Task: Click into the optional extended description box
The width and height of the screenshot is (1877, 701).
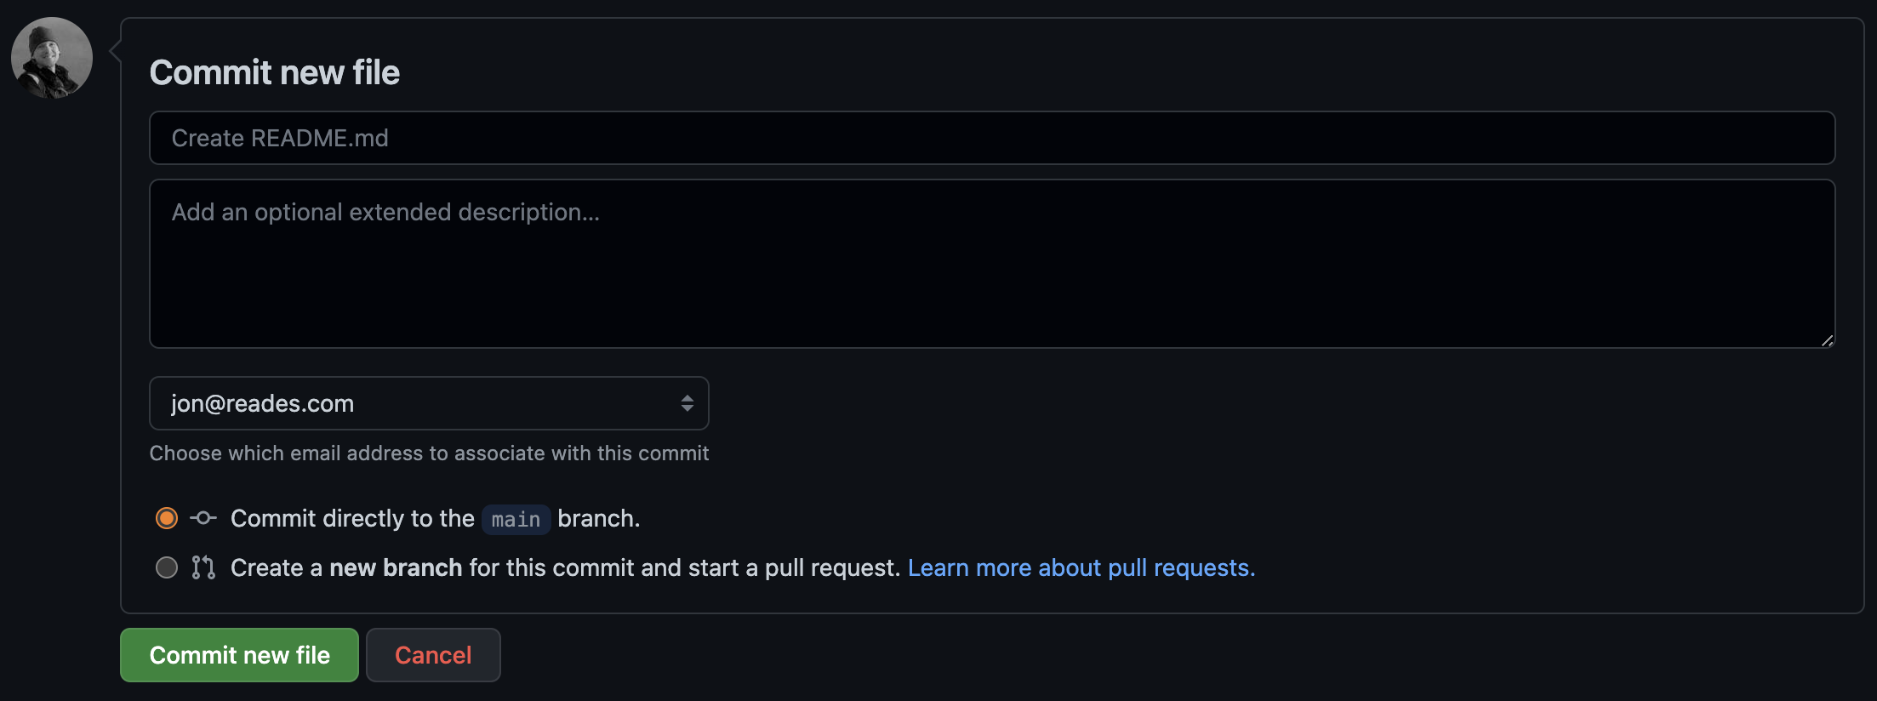Action: pyautogui.click(x=991, y=264)
